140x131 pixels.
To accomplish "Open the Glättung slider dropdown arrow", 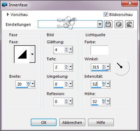I will pyautogui.click(x=71, y=50).
